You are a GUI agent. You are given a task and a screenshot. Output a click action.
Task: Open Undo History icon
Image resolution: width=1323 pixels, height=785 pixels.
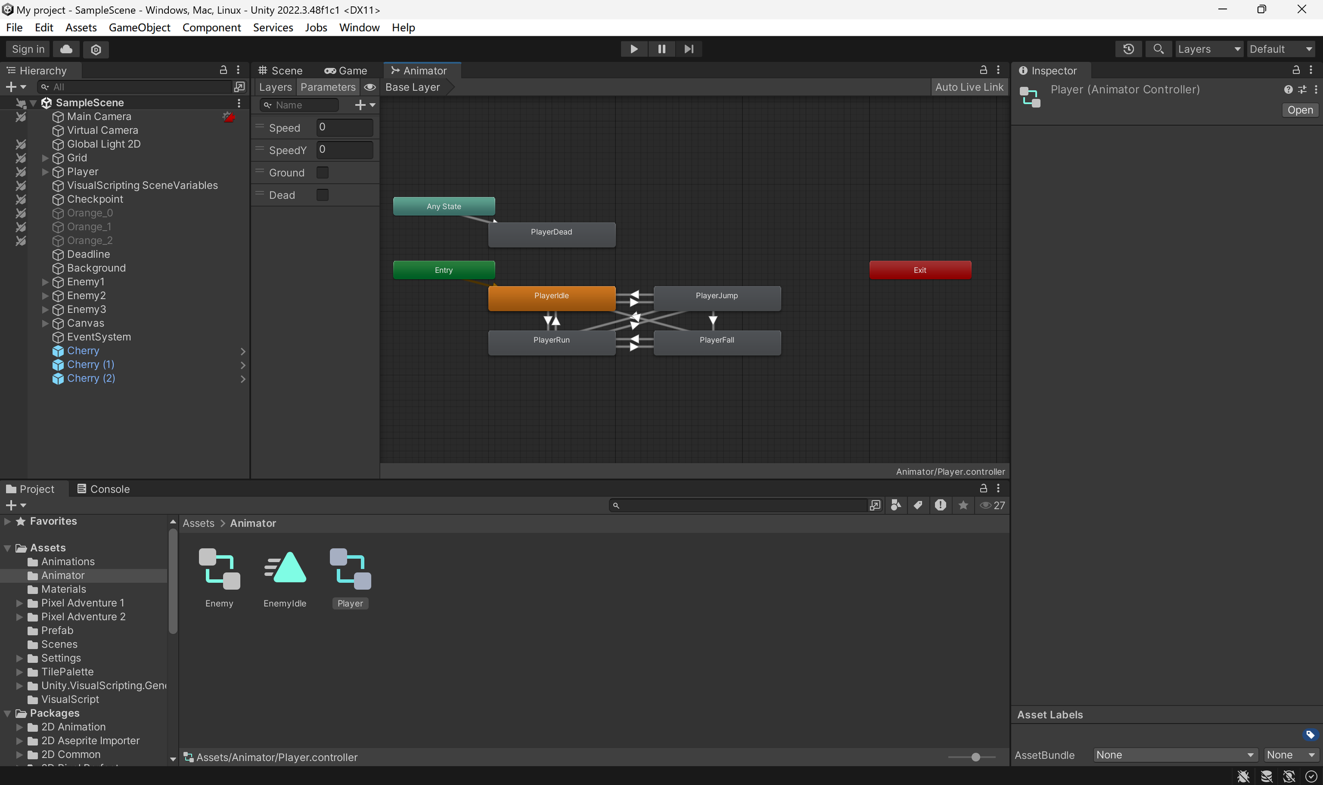click(x=1128, y=49)
